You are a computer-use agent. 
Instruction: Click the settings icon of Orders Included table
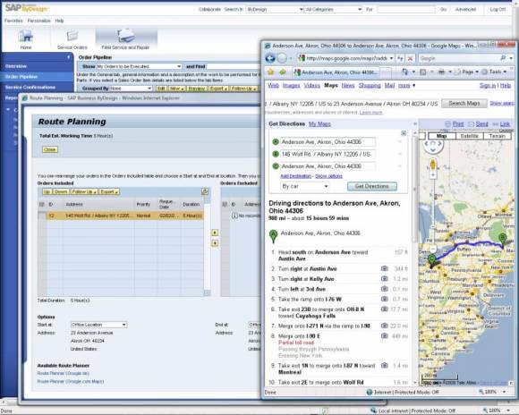205,191
